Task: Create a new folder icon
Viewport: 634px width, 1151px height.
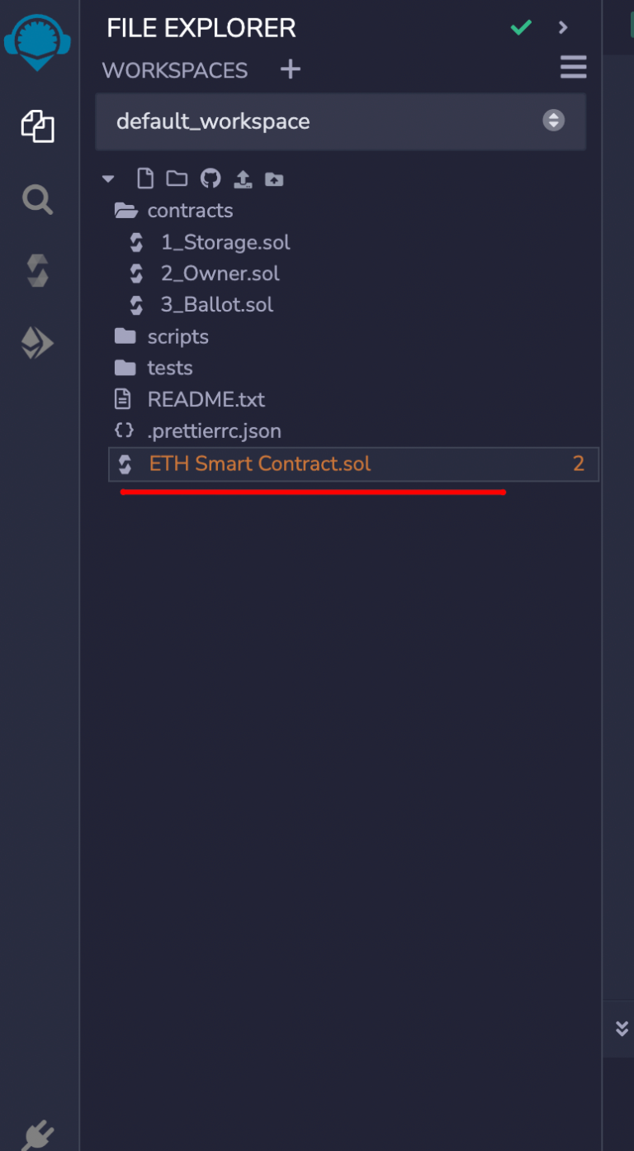Action: pos(177,178)
